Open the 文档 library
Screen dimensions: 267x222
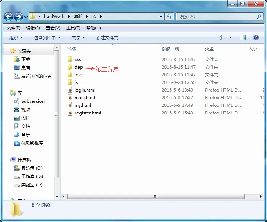tap(26, 126)
